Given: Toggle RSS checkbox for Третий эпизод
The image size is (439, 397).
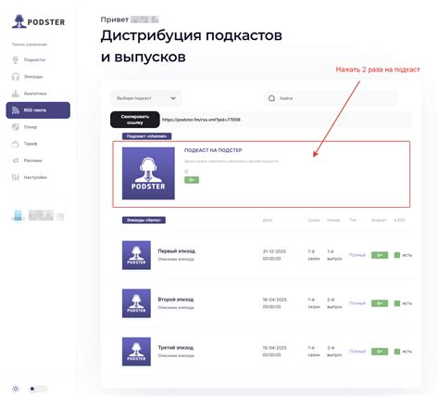Looking at the screenshot, I should (397, 352).
